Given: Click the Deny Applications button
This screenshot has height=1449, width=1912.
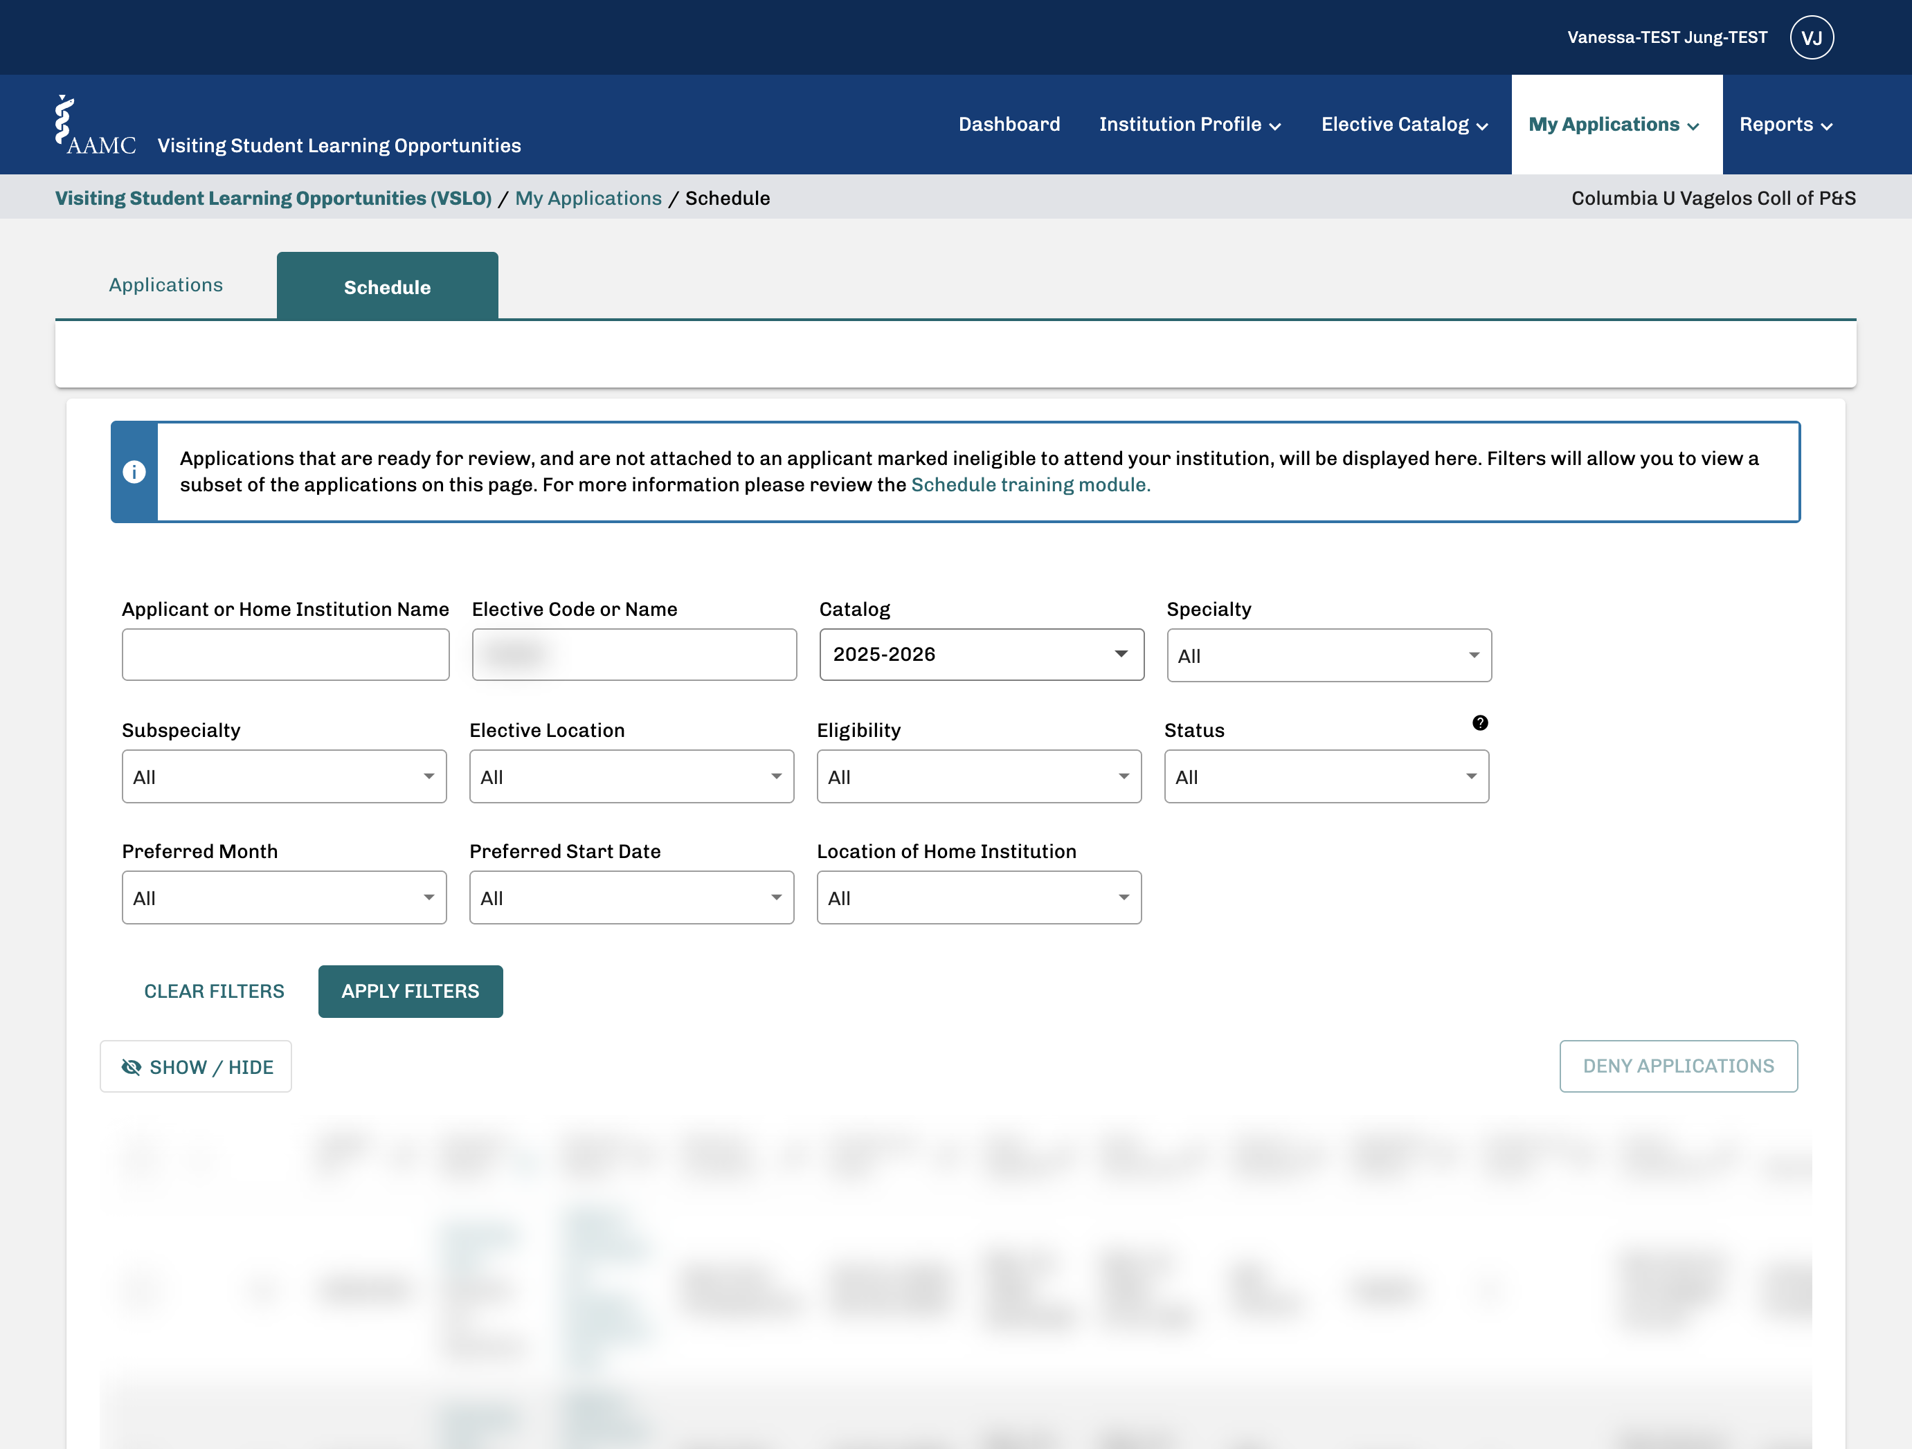Looking at the screenshot, I should click(1678, 1066).
